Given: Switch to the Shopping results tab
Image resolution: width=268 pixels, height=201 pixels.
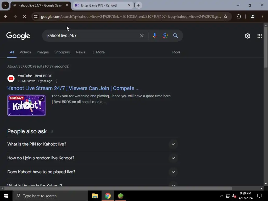Looking at the screenshot, I should [x=62, y=52].
